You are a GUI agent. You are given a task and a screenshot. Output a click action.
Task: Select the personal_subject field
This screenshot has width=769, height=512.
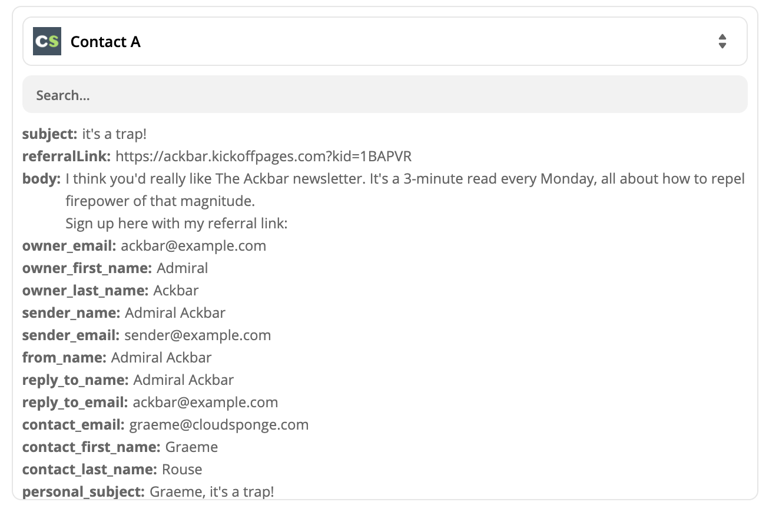[148, 491]
